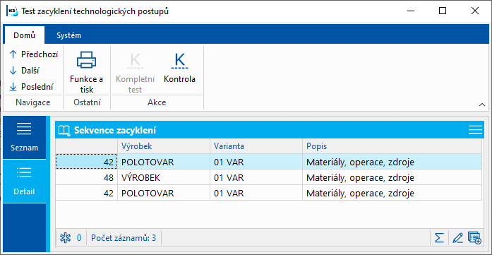Screen dimensions: 492x255
Task: Click the pencil edit icon
Action: tap(458, 238)
